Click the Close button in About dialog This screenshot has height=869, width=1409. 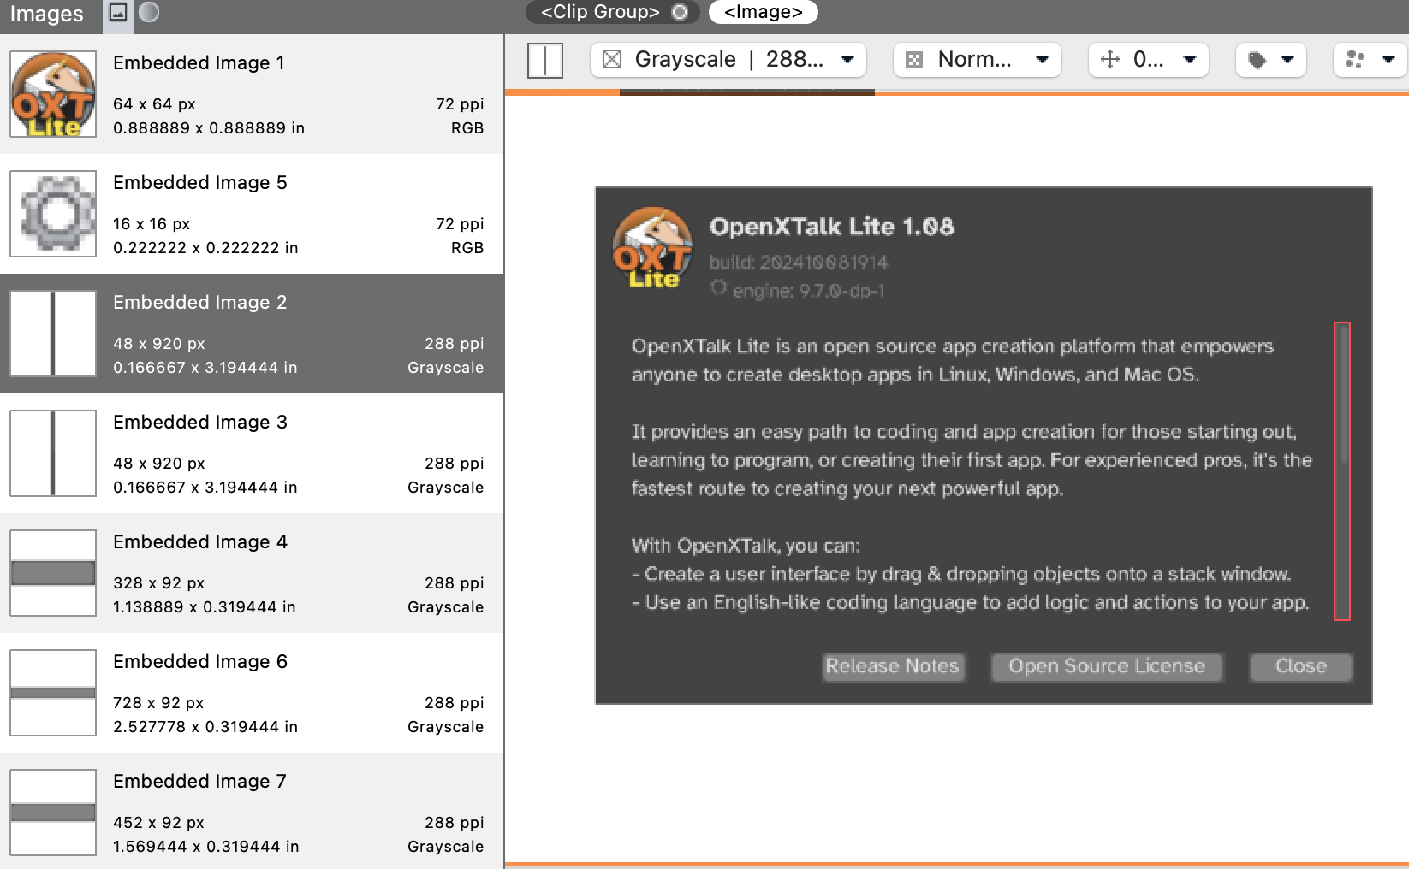click(x=1301, y=666)
